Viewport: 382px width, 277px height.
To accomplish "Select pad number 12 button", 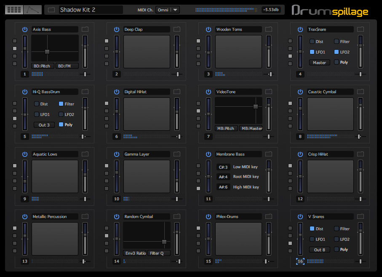I will point(300,199).
